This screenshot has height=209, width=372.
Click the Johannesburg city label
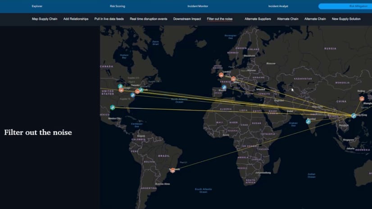pyautogui.click(x=263, y=173)
